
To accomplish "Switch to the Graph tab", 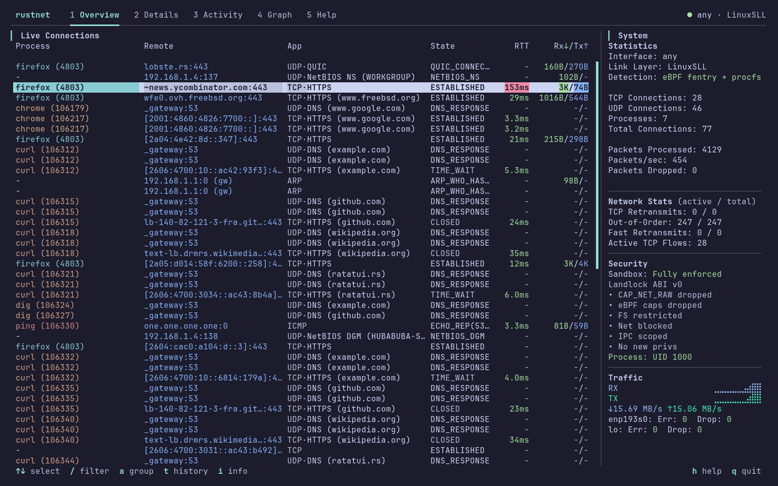I will 275,15.
